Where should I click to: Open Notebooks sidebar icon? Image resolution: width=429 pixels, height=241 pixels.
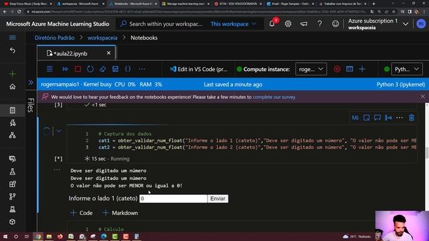pos(12,110)
